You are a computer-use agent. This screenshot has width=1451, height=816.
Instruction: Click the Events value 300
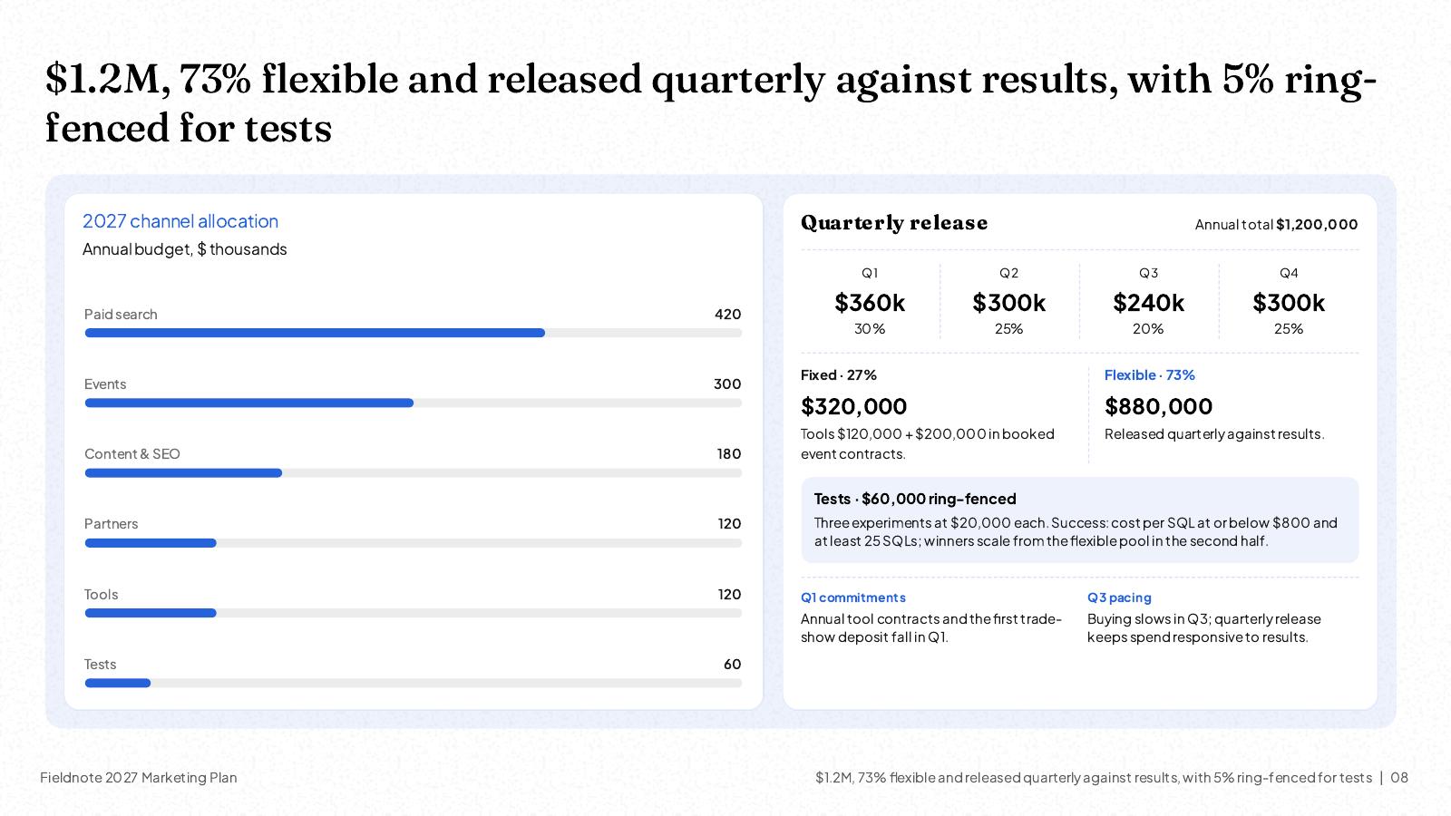coord(727,384)
